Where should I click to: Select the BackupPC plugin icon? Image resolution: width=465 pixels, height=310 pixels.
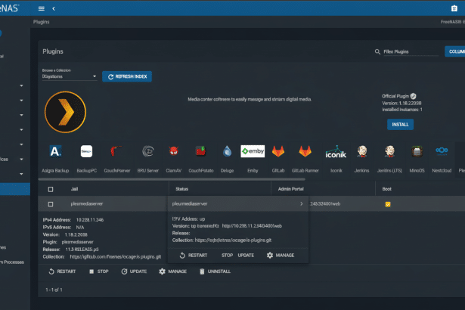(x=87, y=151)
